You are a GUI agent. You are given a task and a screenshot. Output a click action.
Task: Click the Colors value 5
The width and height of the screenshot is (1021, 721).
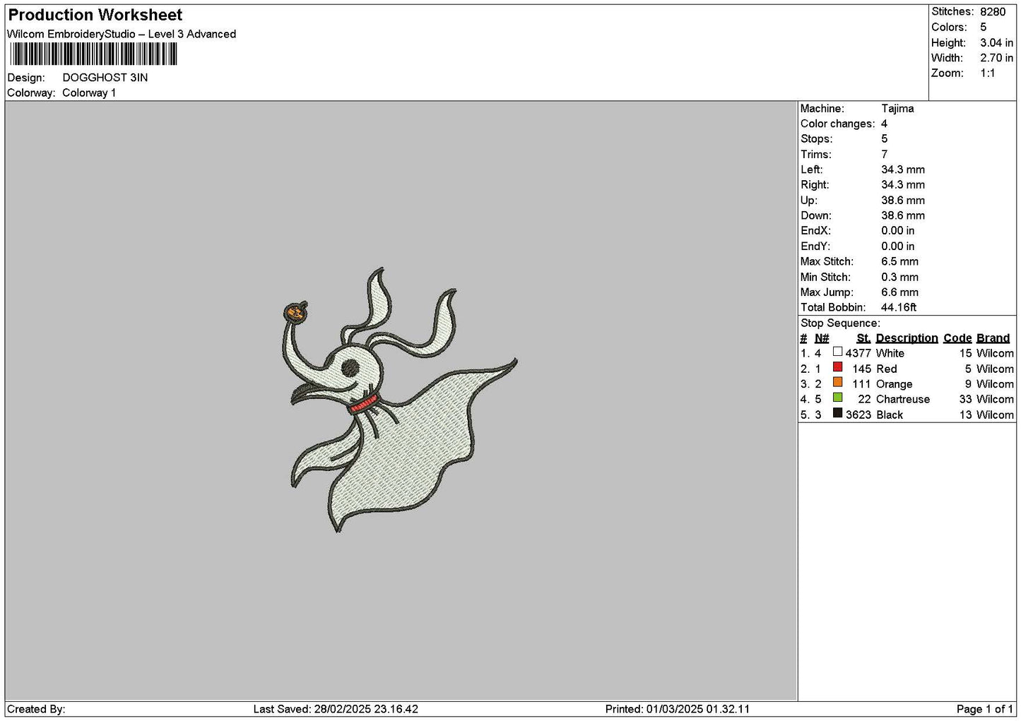coord(983,28)
